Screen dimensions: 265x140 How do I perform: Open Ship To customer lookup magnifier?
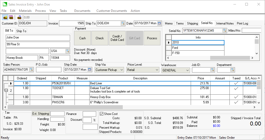tap(123, 23)
